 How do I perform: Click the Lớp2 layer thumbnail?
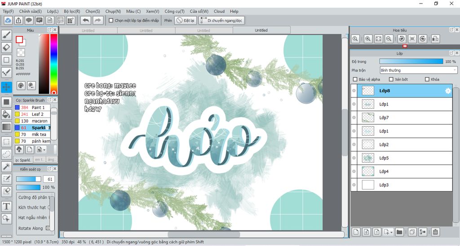click(x=368, y=145)
